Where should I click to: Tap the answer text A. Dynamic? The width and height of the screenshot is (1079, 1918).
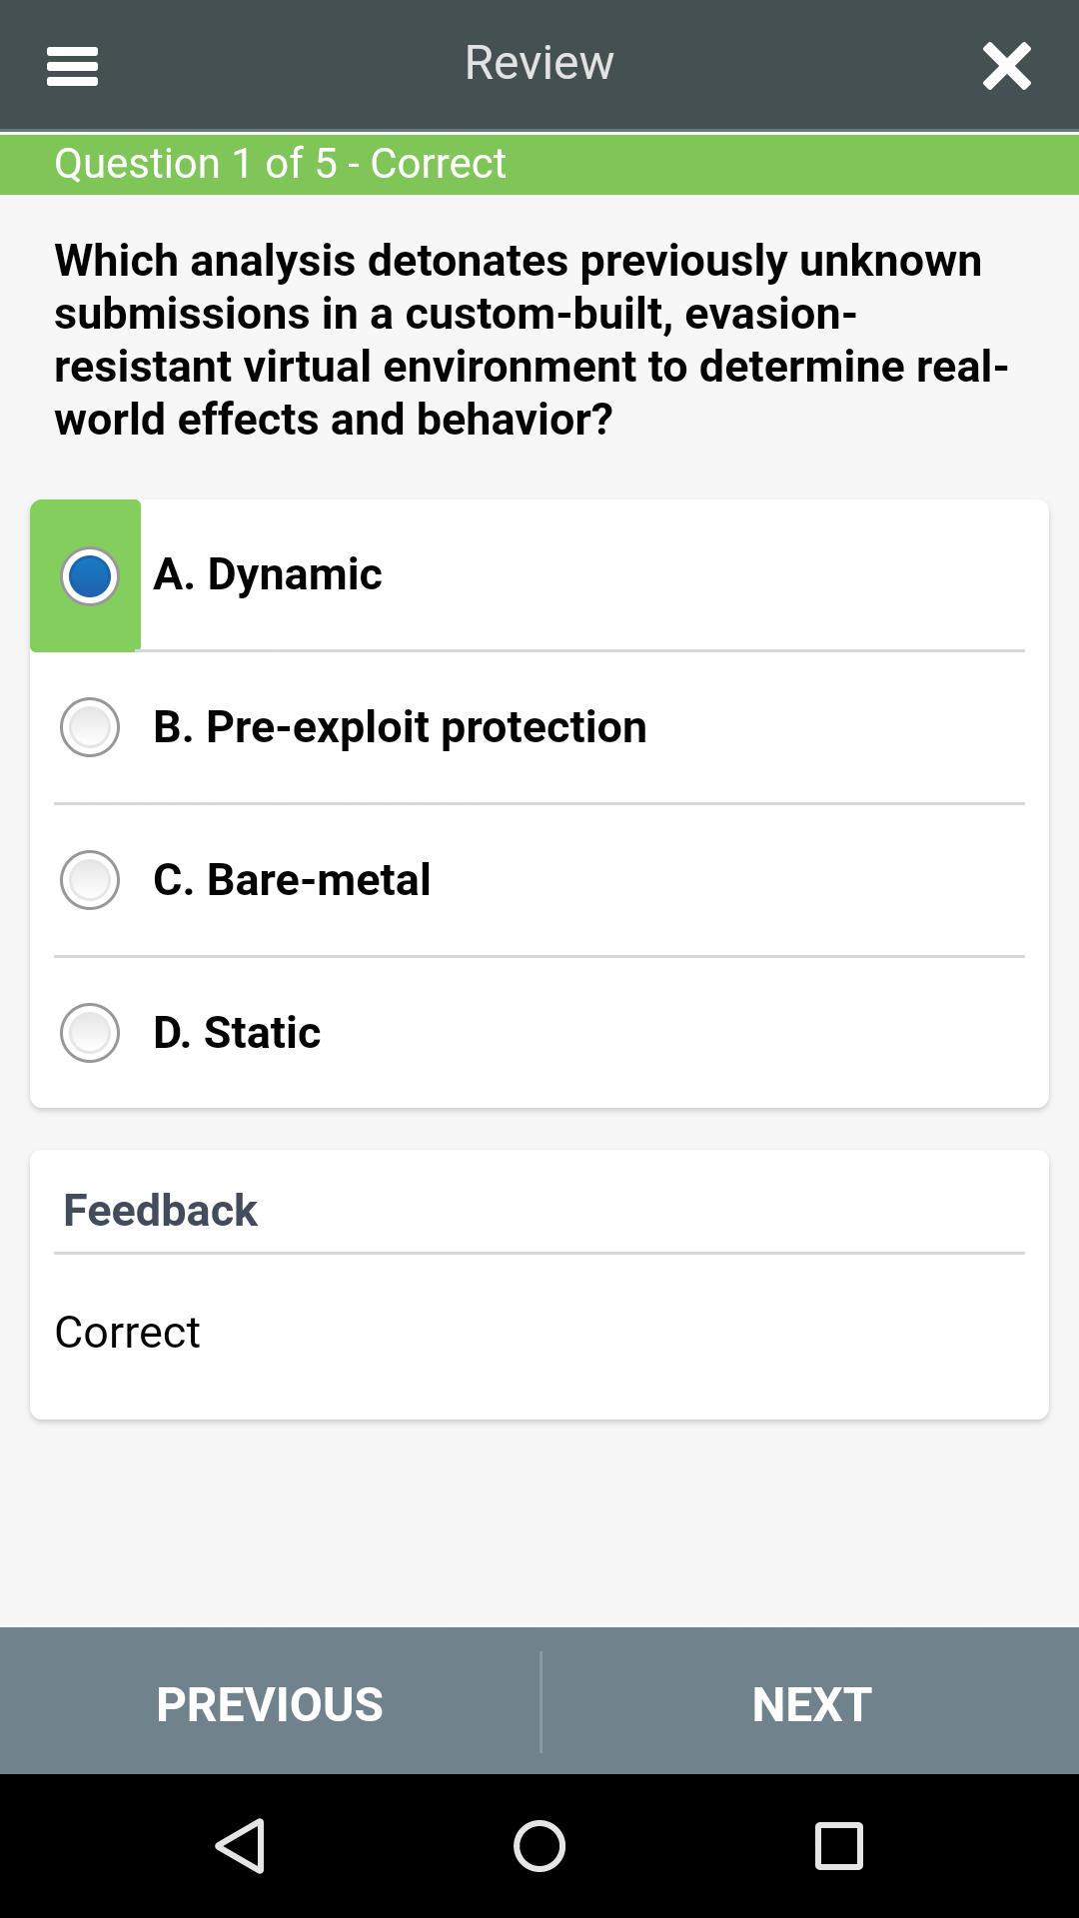tap(268, 574)
